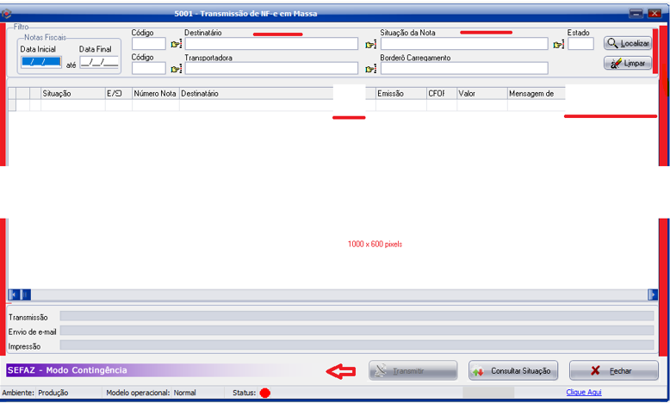Image resolution: width=670 pixels, height=403 pixels.
Task: Sort by the Situação column header
Action: [72, 93]
